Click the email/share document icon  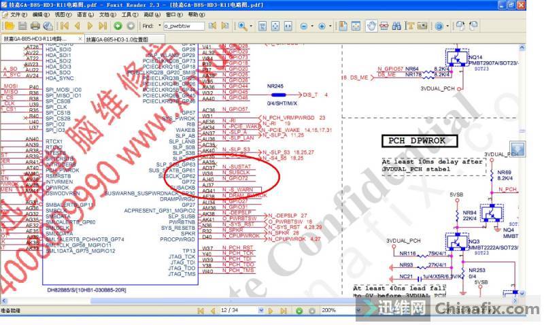48,26
